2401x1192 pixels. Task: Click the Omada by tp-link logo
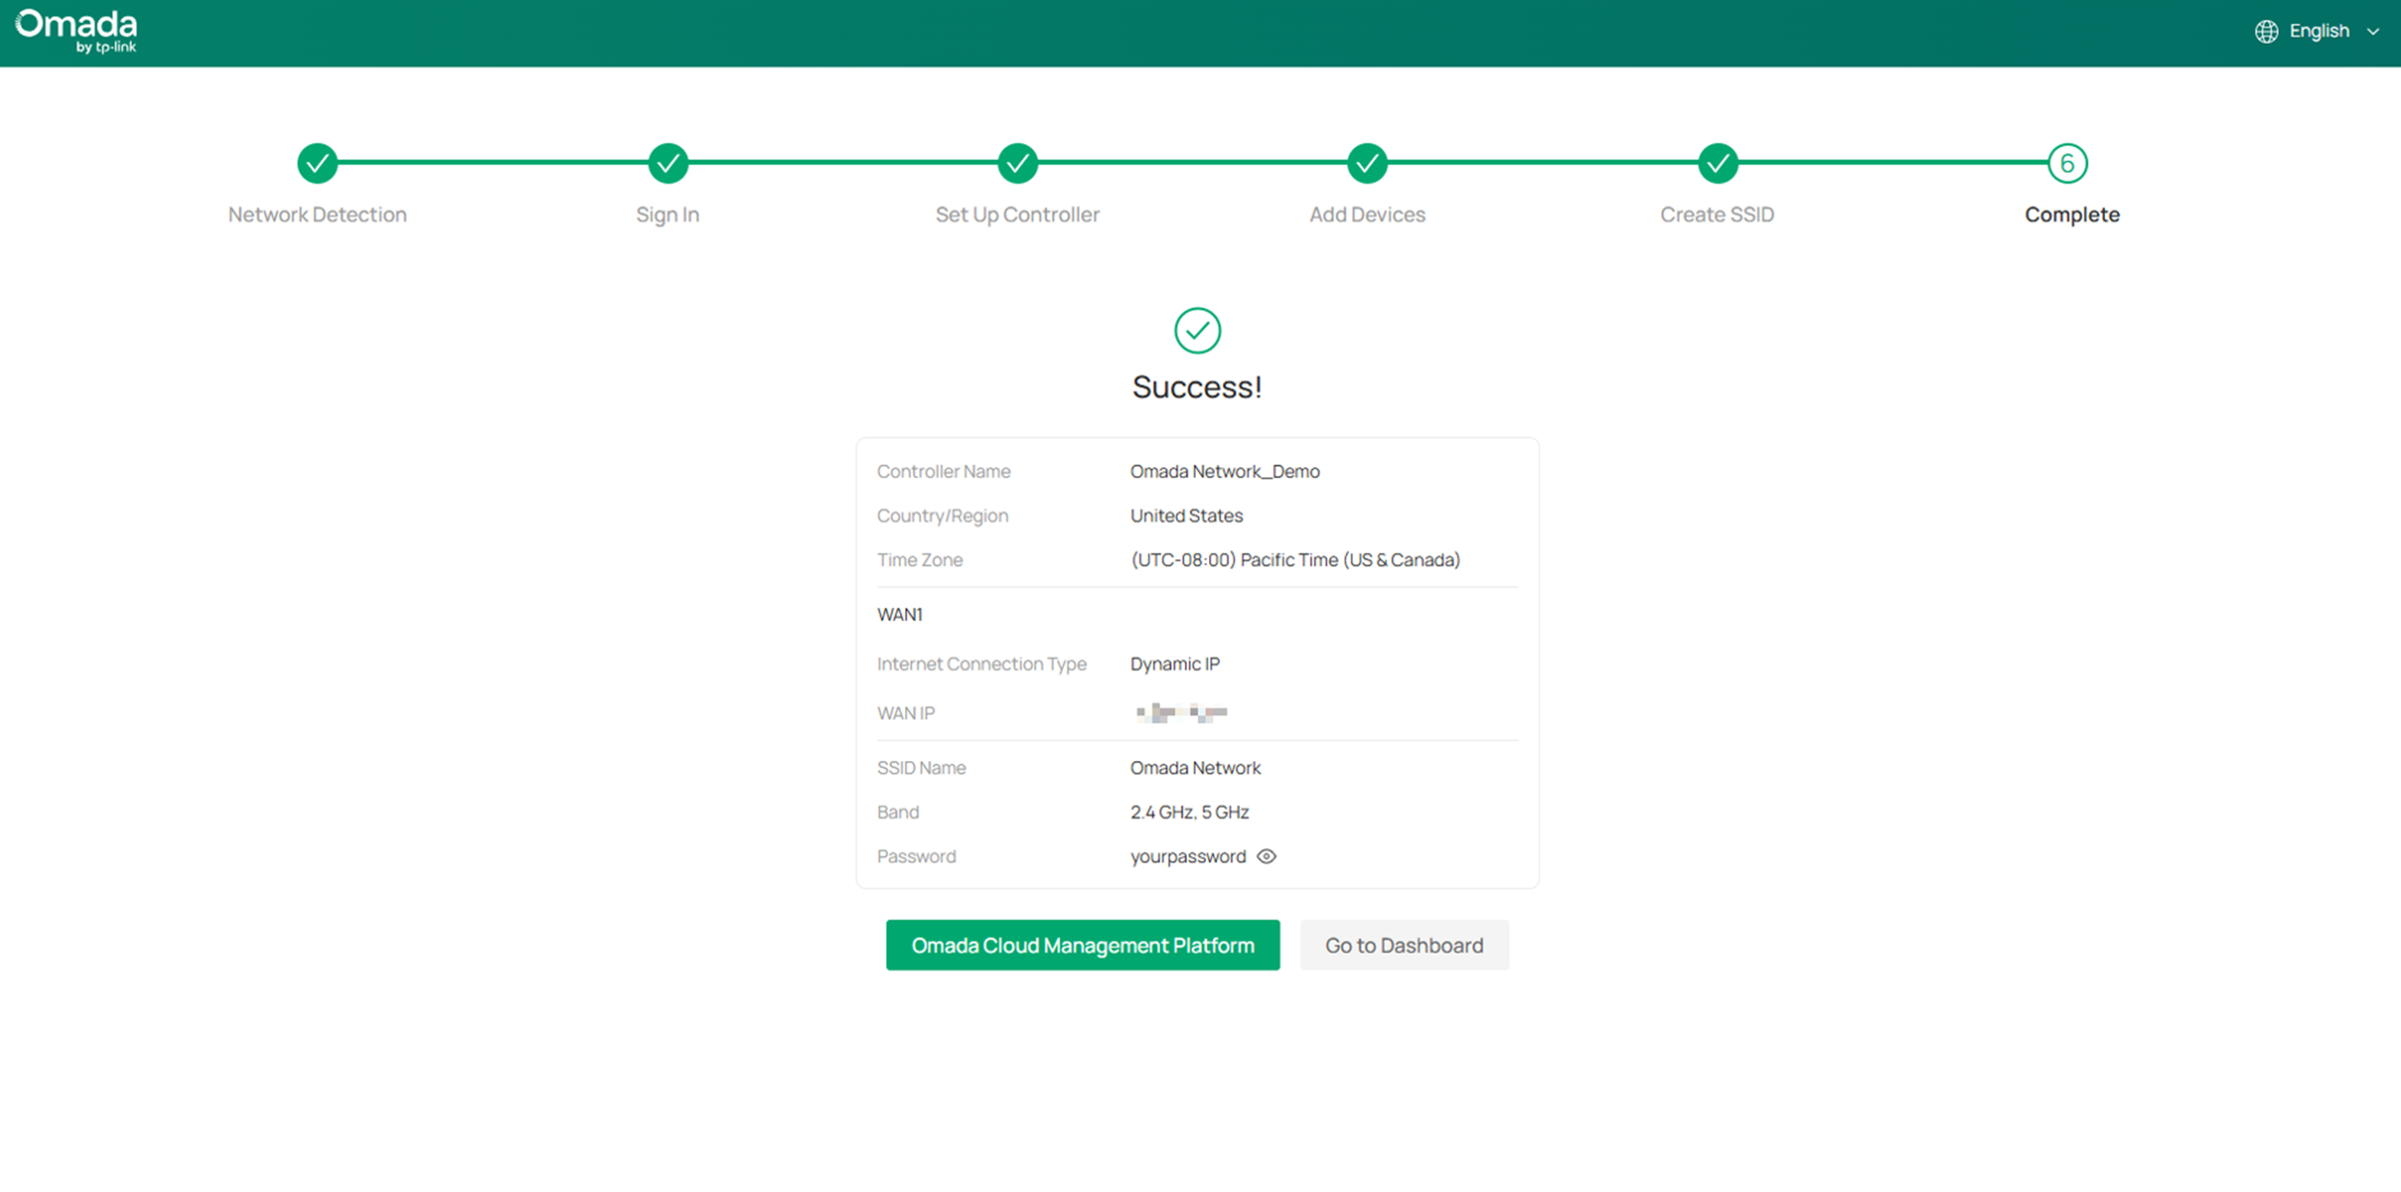coord(78,31)
